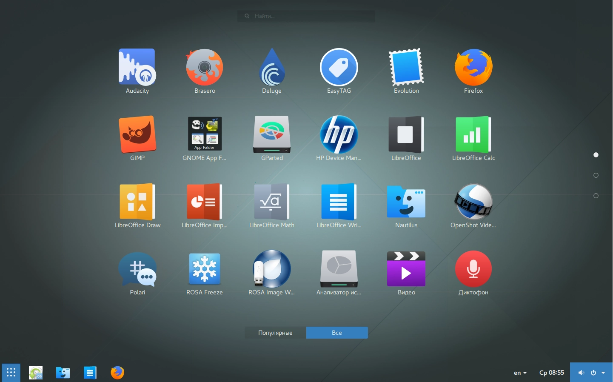The image size is (613, 382).
Task: Select the first apps page indicator
Action: [x=596, y=155]
